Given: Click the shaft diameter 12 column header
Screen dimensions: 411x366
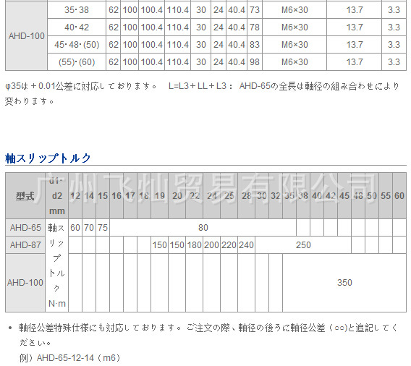Looking at the screenshot, I should tap(75, 196).
